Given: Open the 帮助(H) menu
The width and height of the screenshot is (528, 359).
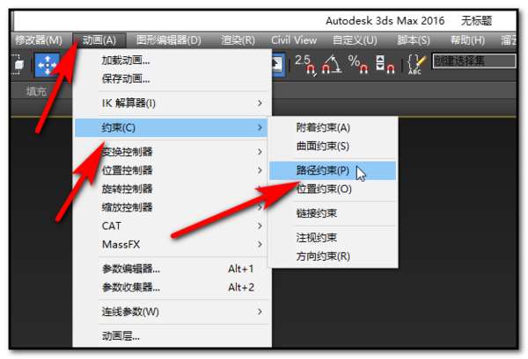Looking at the screenshot, I should pyautogui.click(x=468, y=40).
